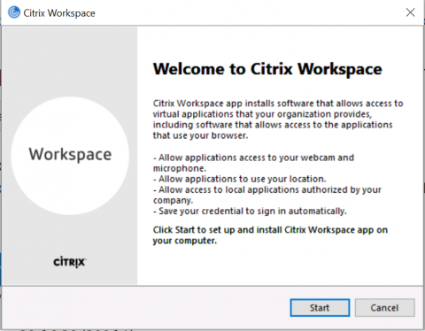This screenshot has width=425, height=331.
Task: Click the 'Save your credential to sign in automatically' line
Action: (x=250, y=212)
